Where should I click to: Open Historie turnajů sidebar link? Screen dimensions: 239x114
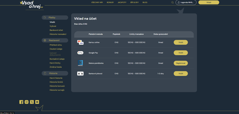pyautogui.click(x=57, y=90)
